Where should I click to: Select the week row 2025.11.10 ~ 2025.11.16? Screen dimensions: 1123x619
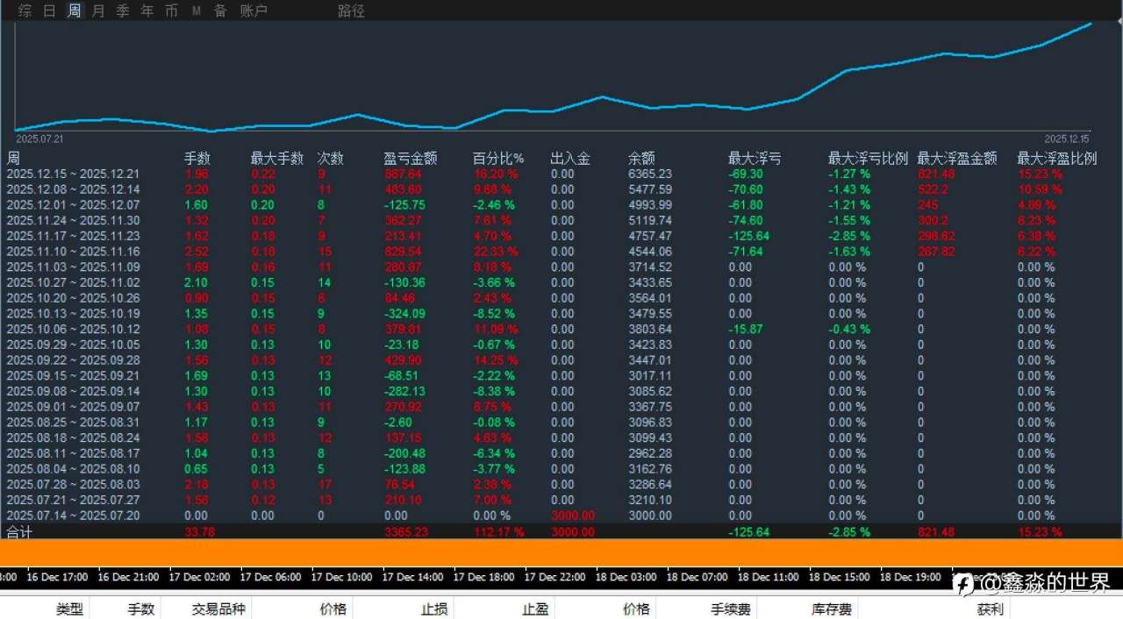pyautogui.click(x=561, y=252)
